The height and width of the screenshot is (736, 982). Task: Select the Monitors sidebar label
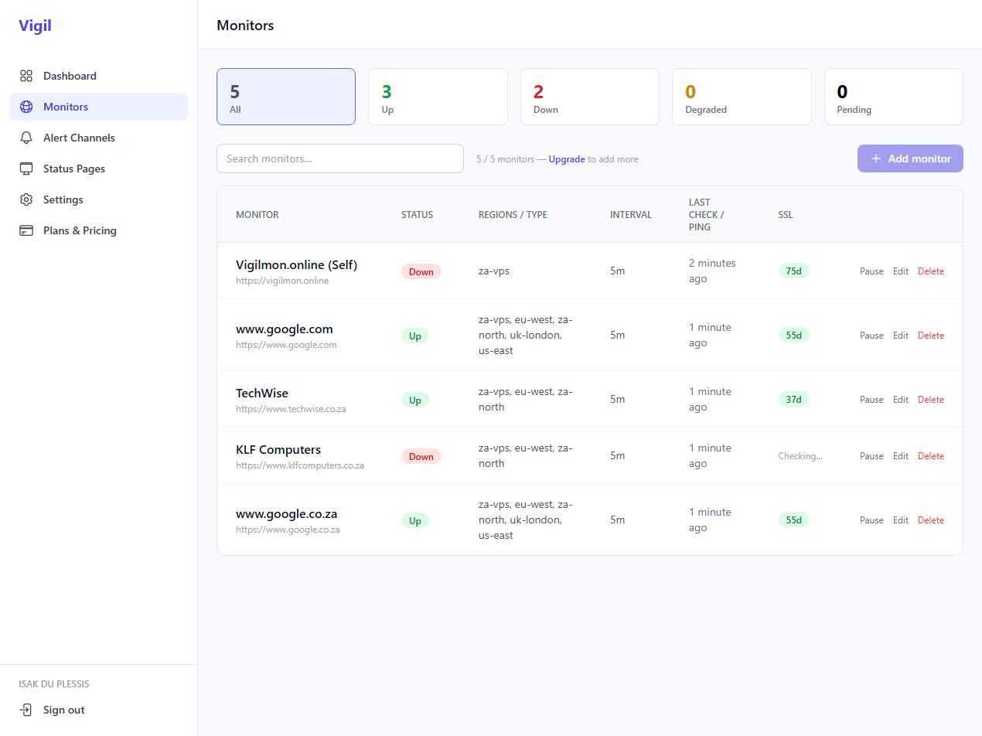pos(66,107)
